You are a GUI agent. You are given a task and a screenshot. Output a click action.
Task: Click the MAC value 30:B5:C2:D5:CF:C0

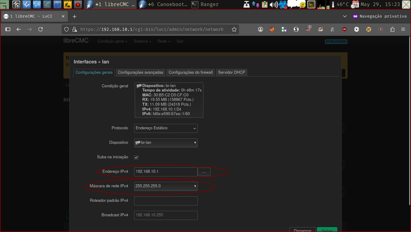click(171, 95)
